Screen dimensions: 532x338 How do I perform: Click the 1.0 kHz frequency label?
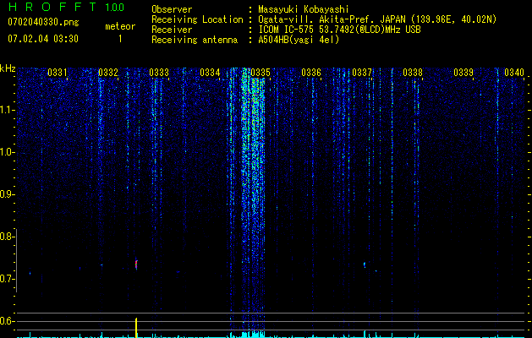(7, 152)
